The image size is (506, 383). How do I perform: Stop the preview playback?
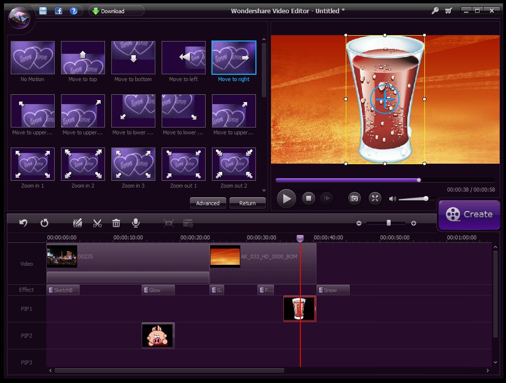tap(309, 198)
